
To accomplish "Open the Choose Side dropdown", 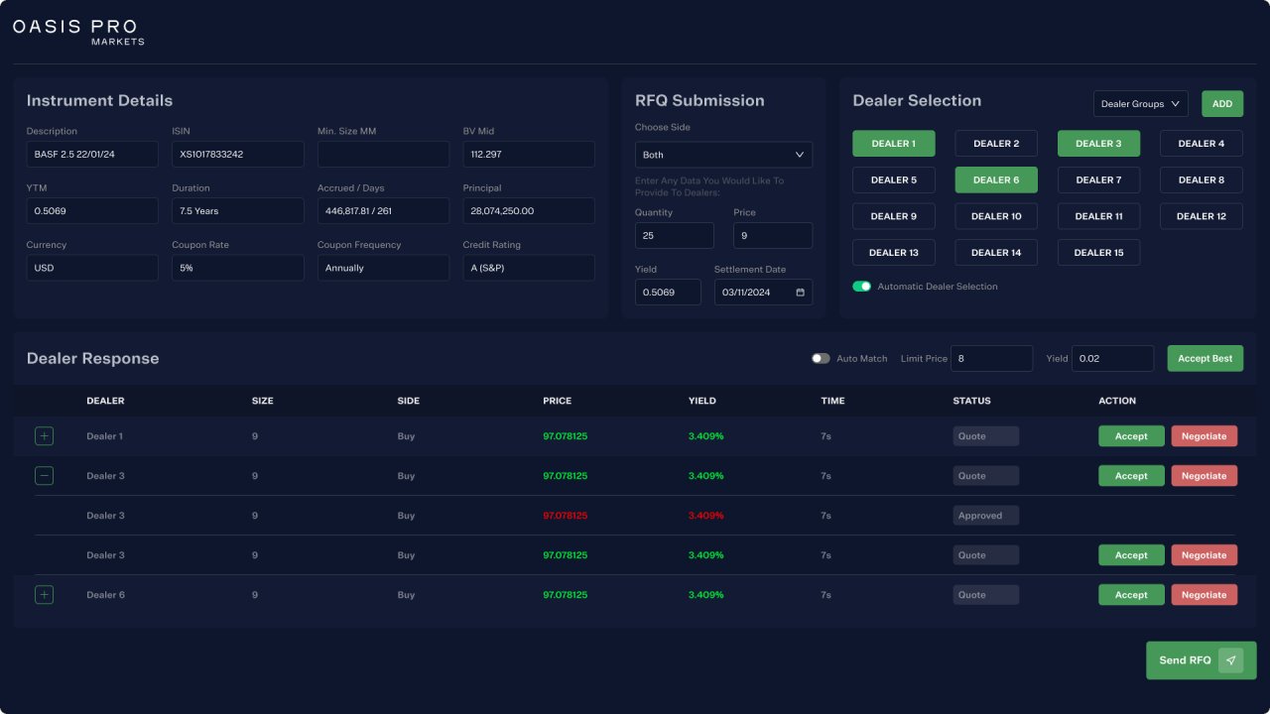I will (722, 155).
